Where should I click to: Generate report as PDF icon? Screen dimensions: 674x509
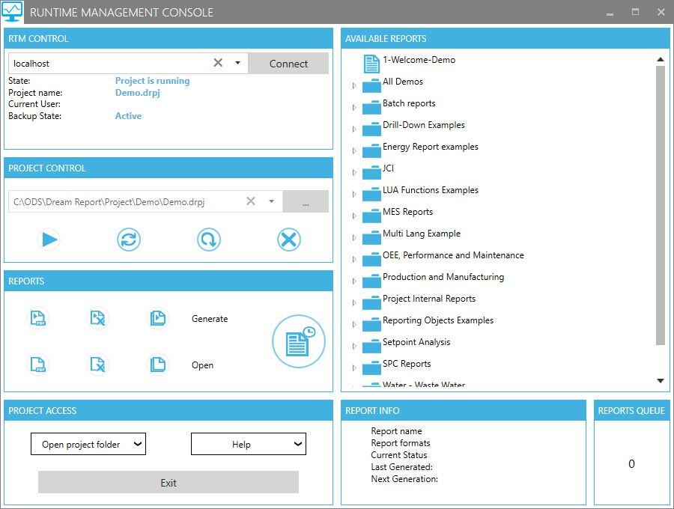(38, 318)
